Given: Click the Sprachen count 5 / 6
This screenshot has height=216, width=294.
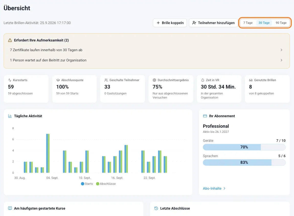Looking at the screenshot, I should (282, 156).
